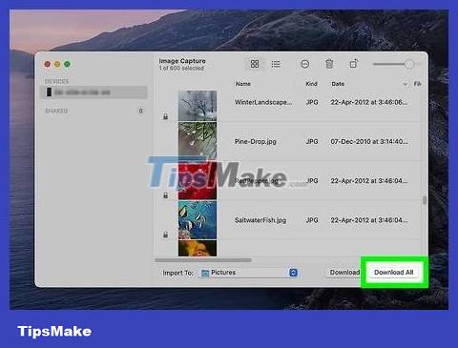The width and height of the screenshot is (458, 348).
Task: Click the lock icon beside RedPepper
Action: coord(165,194)
